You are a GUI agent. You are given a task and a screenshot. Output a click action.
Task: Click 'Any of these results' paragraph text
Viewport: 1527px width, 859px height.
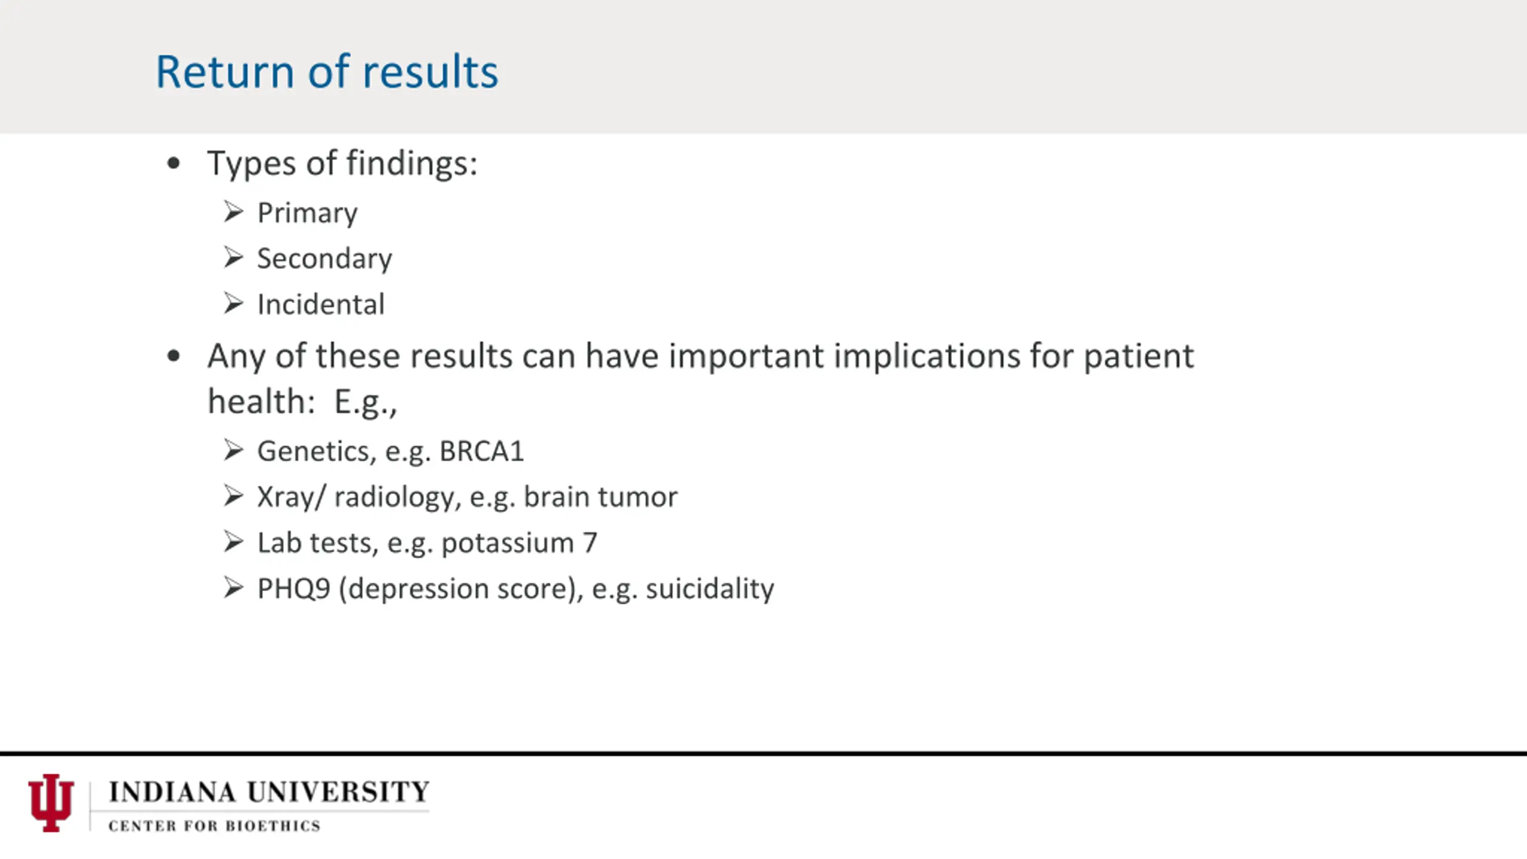click(701, 378)
